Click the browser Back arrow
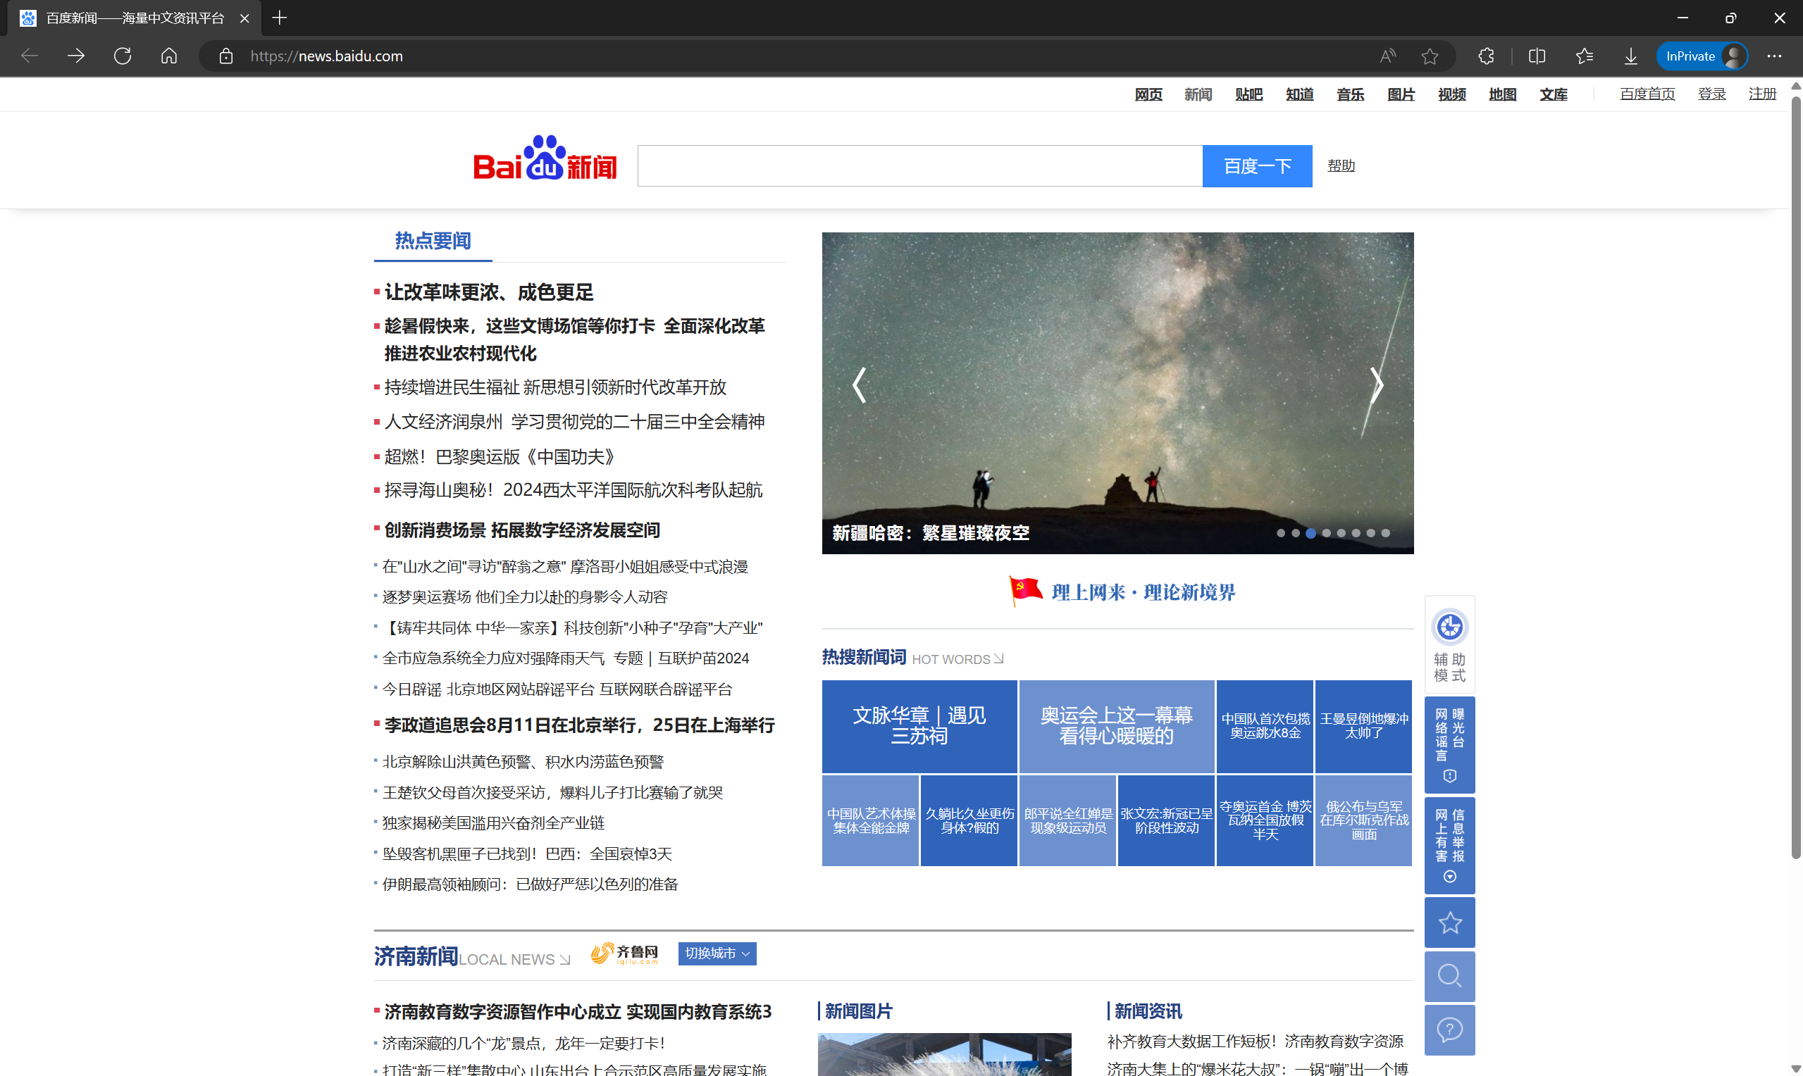This screenshot has width=1803, height=1076. pos(29,56)
